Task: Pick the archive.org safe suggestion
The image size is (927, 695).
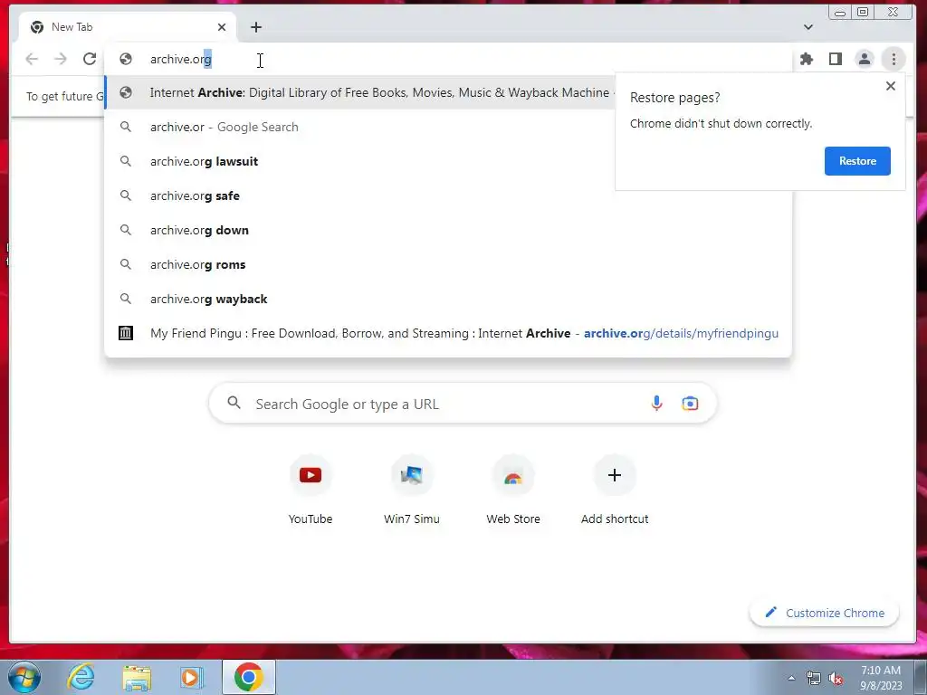Action: tap(447, 195)
